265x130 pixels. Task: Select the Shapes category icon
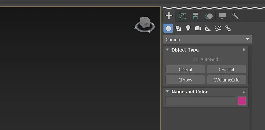[x=178, y=28]
